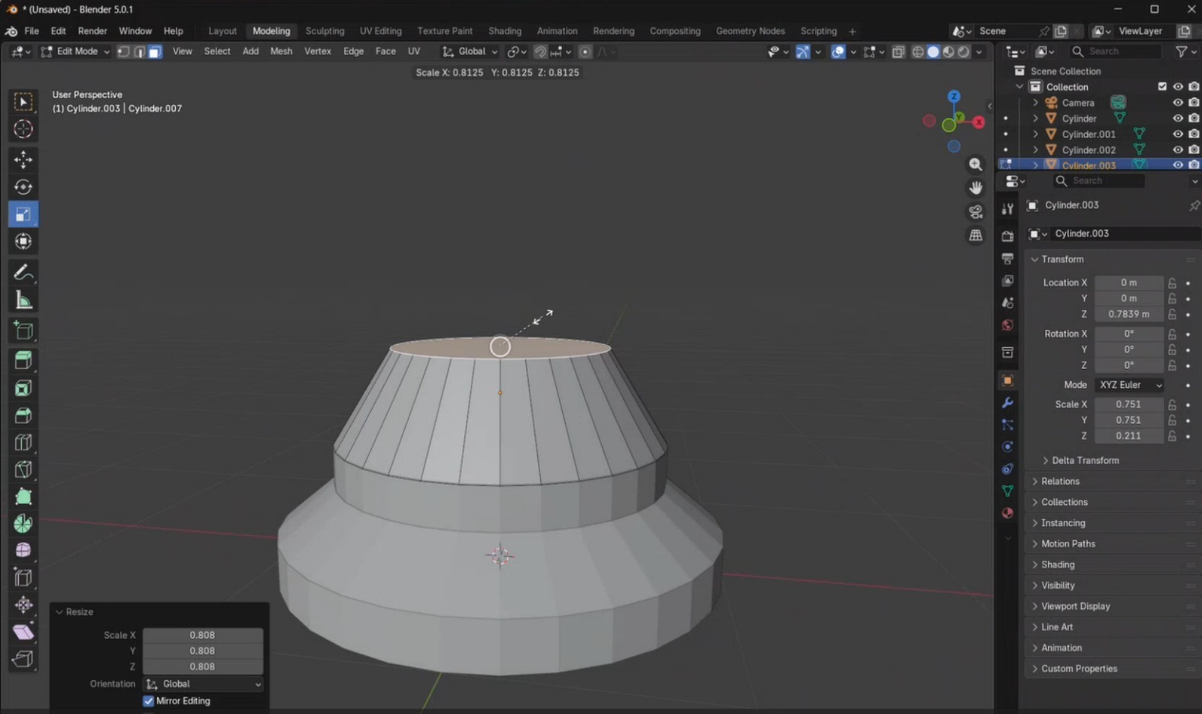Select the Move tool in the toolbar
The image size is (1202, 714).
(23, 159)
